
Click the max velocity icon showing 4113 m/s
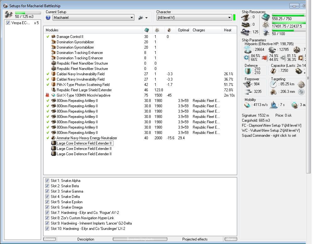247,105
